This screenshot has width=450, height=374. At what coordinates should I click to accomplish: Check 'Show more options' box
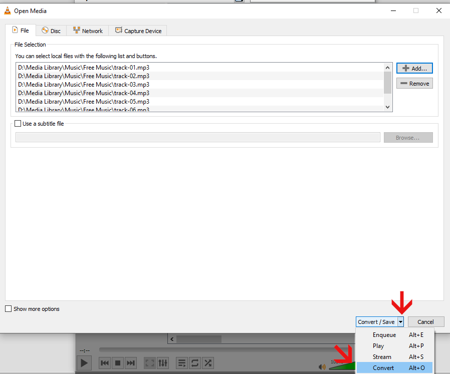pos(8,309)
